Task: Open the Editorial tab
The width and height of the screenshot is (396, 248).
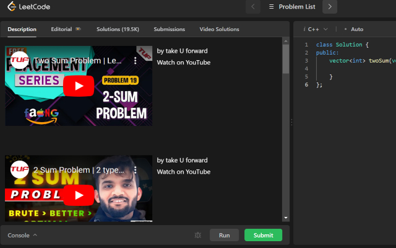Action: point(61,29)
